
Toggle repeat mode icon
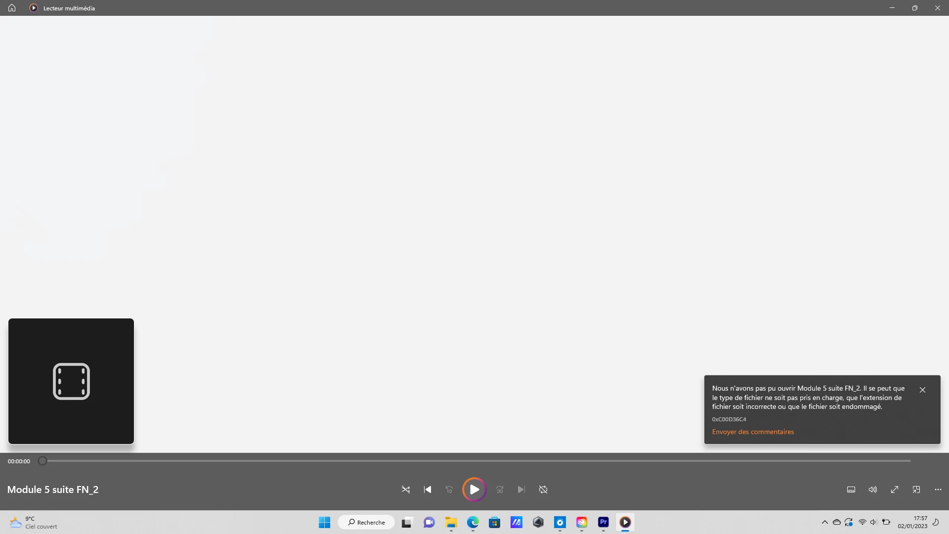(x=543, y=489)
